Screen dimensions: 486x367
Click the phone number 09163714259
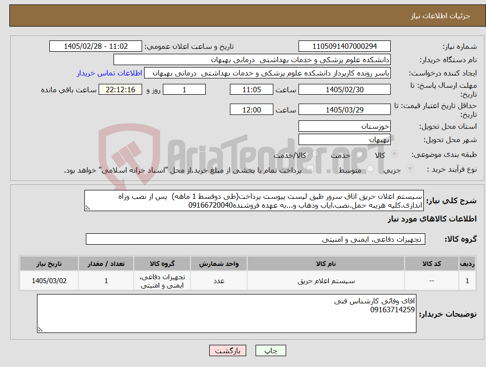point(392,310)
